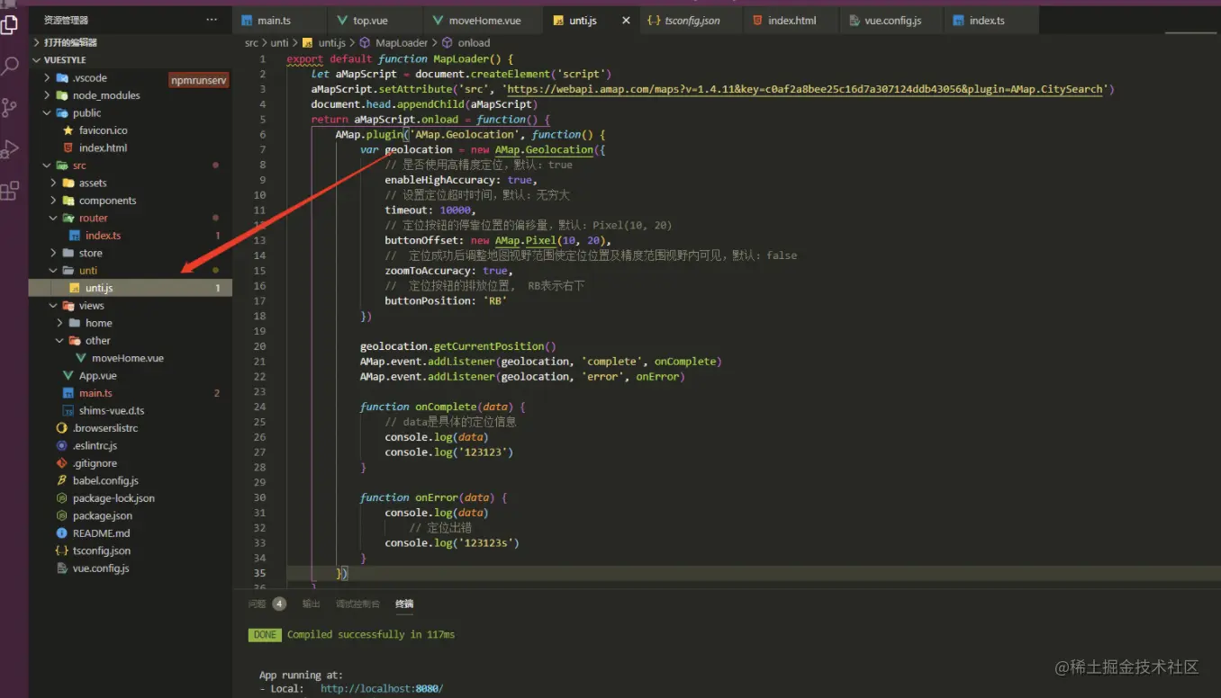1221x698 pixels.
Task: Expand the assets folder
Action: pyautogui.click(x=93, y=183)
